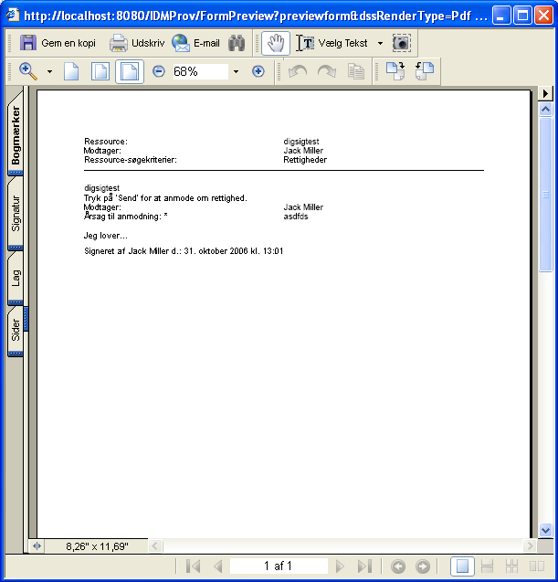Select Facing pages layout
The image size is (558, 582).
536,566
